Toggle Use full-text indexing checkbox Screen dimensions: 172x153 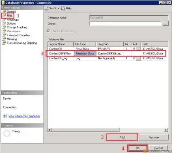(48, 31)
